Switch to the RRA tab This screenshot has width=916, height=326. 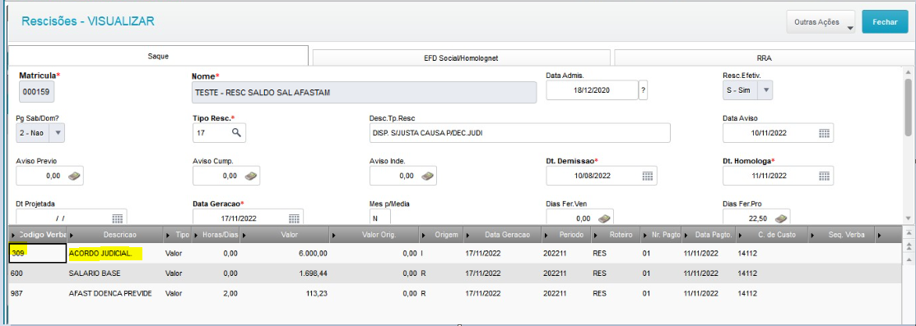tap(765, 57)
